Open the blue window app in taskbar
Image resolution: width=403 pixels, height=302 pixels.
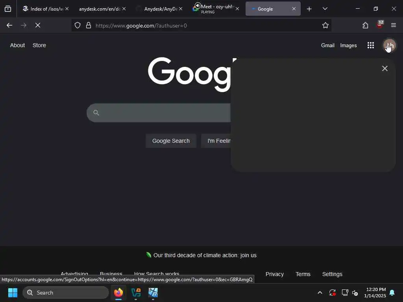(x=153, y=293)
